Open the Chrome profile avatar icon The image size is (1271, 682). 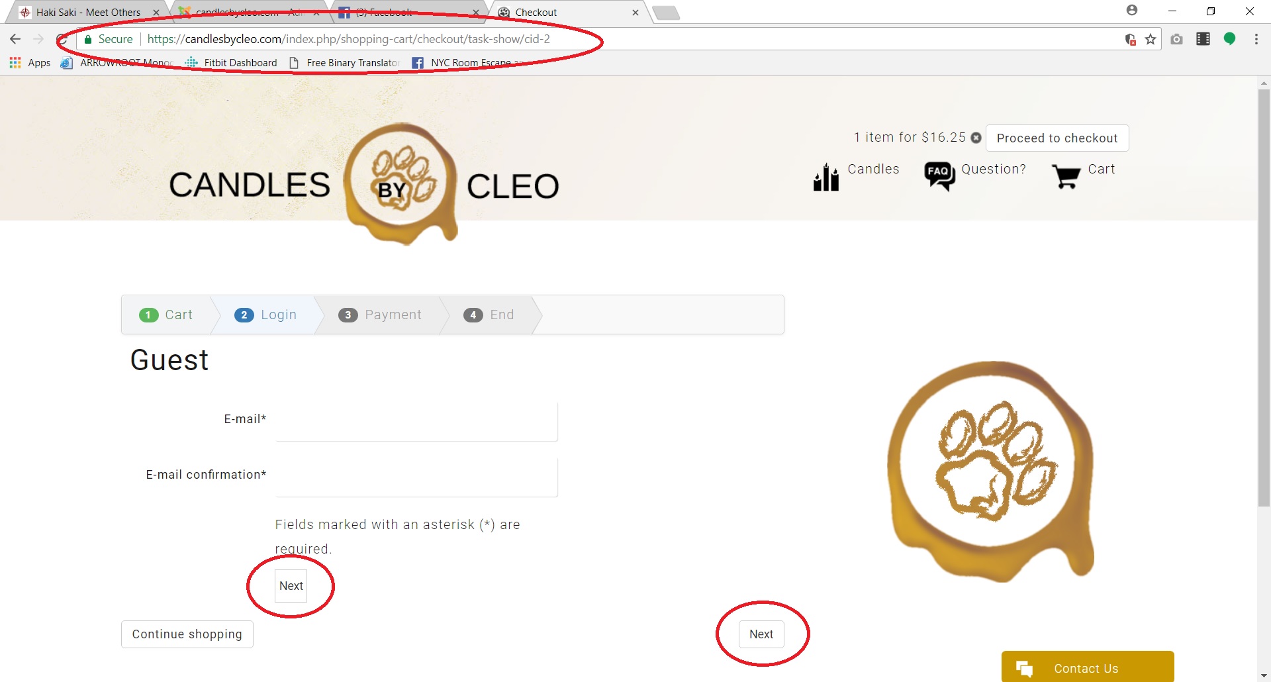coord(1132,11)
